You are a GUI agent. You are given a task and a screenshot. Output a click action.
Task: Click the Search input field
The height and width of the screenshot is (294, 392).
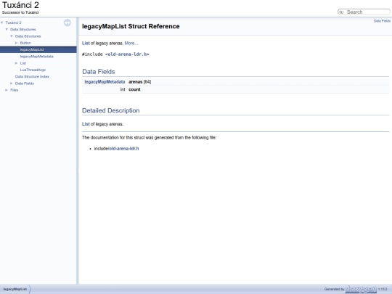(367, 12)
